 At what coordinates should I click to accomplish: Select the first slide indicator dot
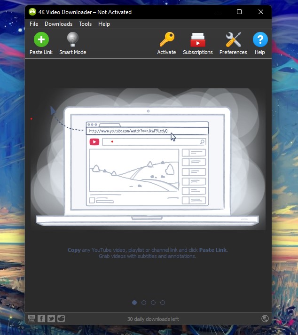tap(134, 303)
